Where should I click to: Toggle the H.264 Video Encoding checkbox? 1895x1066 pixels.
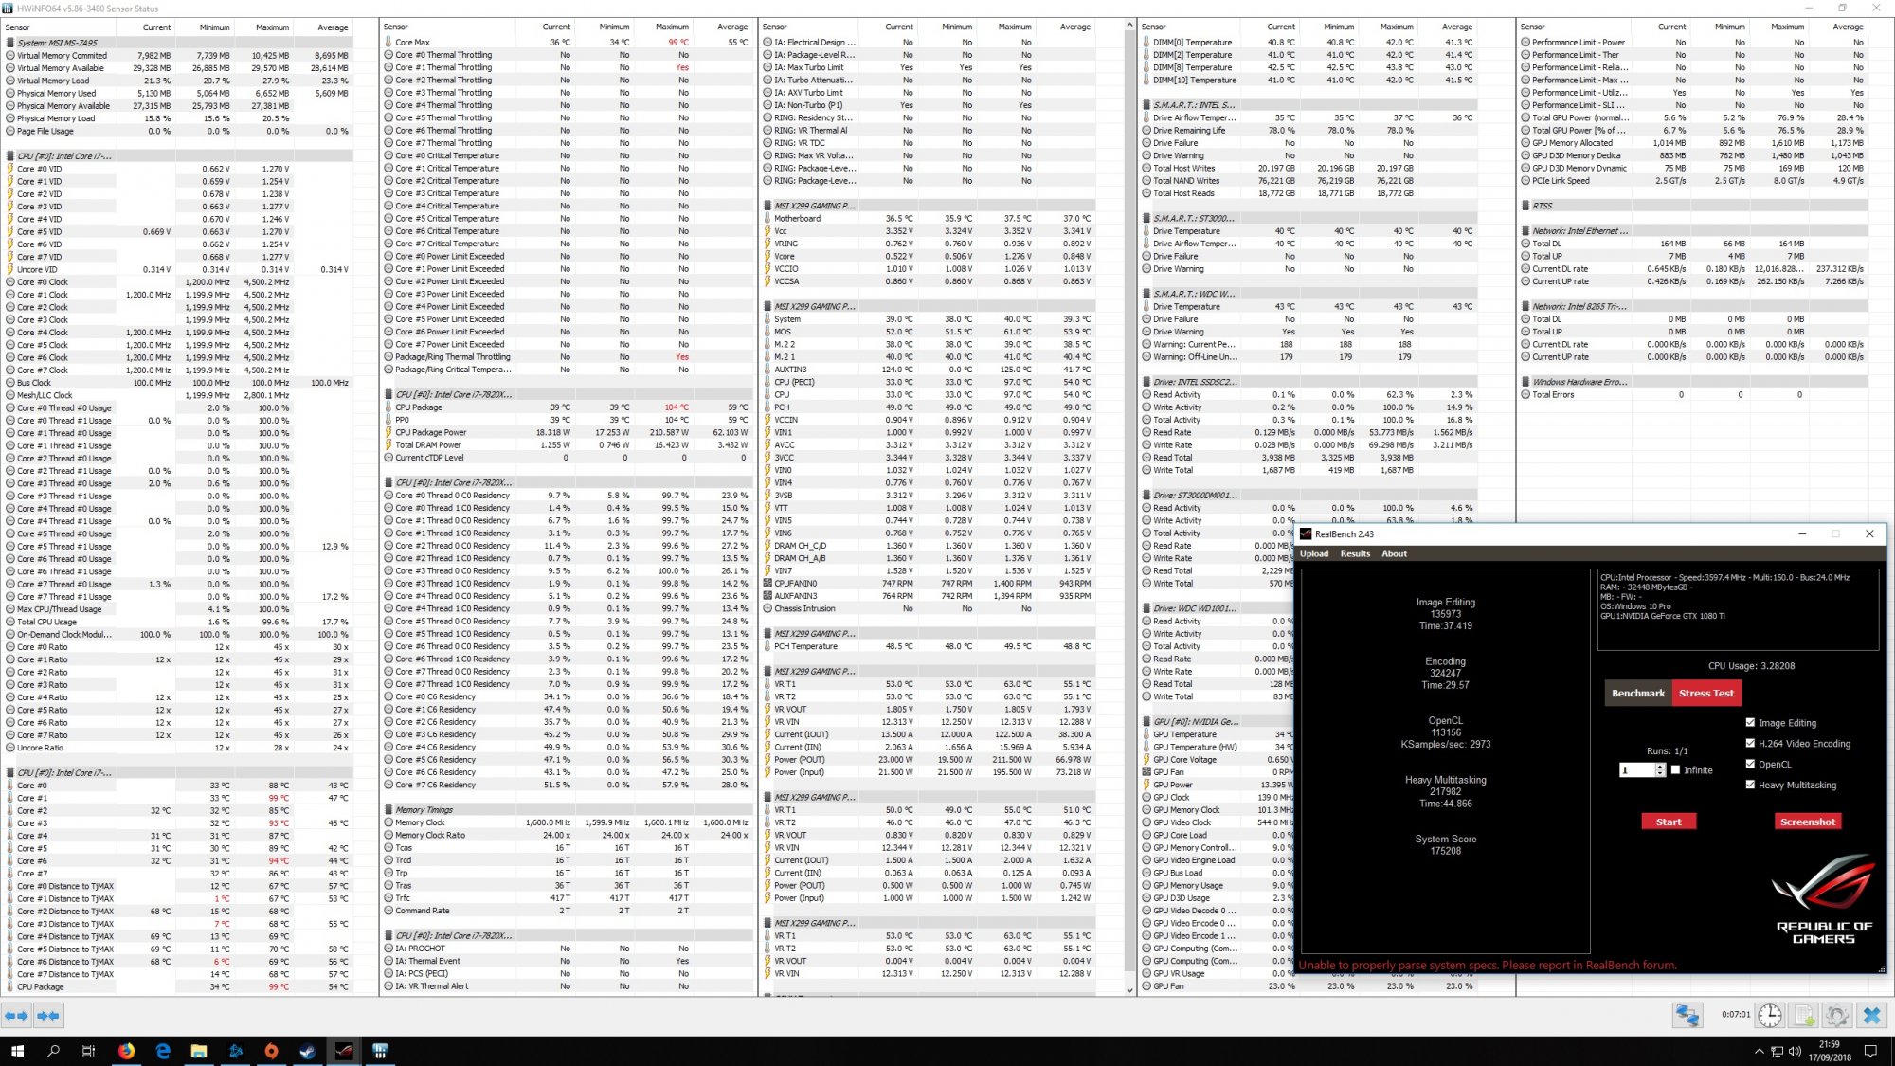pyautogui.click(x=1750, y=743)
